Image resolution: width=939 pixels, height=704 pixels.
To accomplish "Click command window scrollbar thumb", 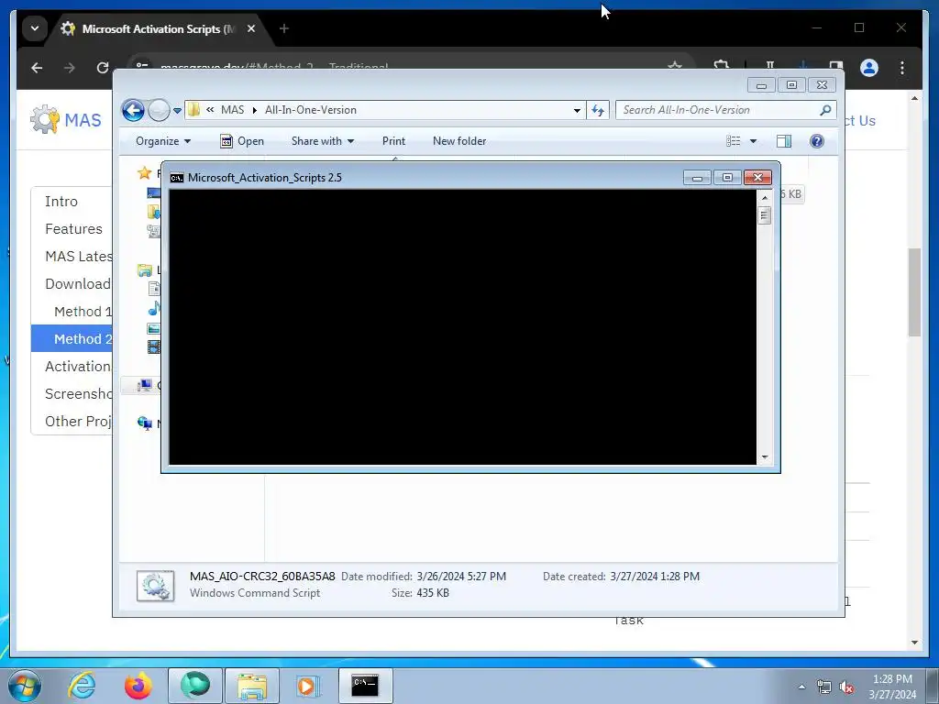I will 764,214.
